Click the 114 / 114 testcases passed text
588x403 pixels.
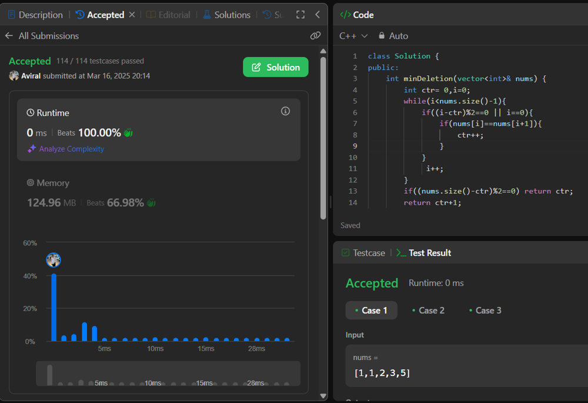[x=100, y=61]
